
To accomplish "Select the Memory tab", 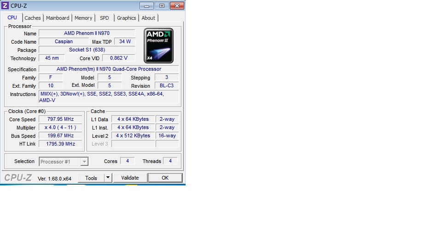I will tap(83, 18).
